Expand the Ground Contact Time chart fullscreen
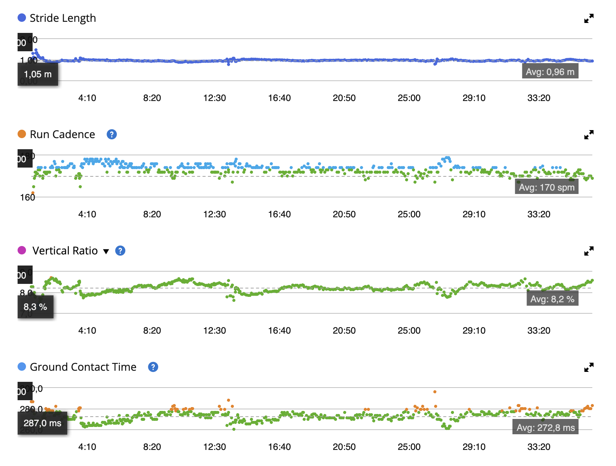This screenshot has height=466, width=616. 589,367
